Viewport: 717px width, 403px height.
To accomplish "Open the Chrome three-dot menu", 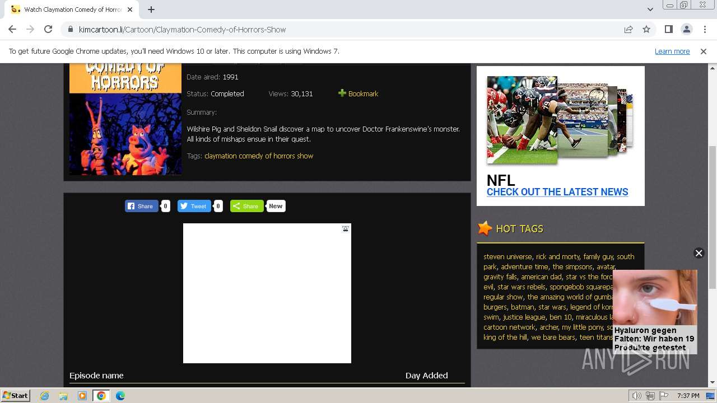I will [705, 29].
